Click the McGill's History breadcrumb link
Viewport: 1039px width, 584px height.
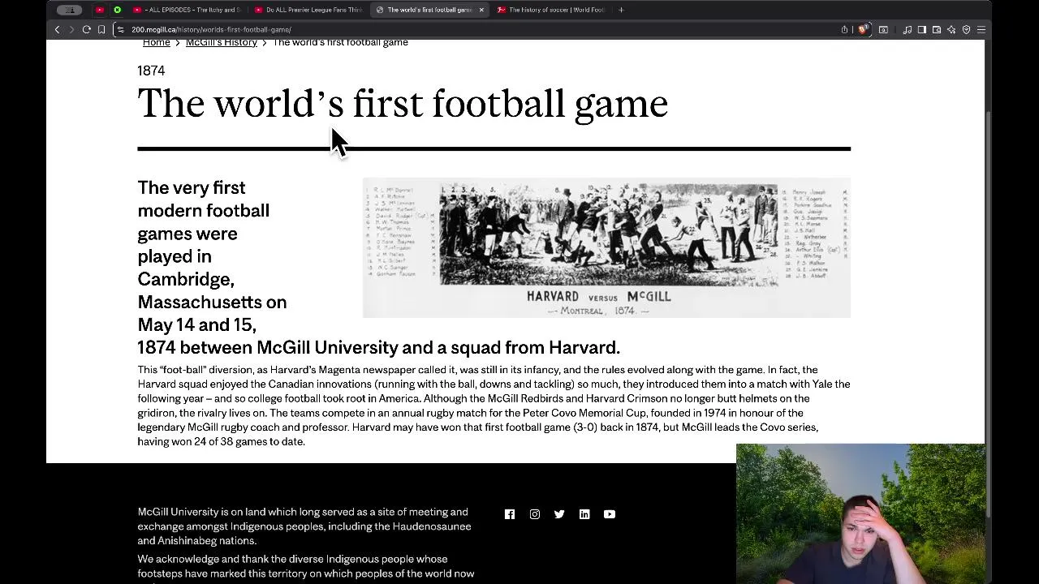tap(222, 42)
